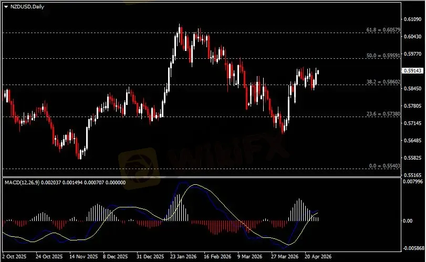Click the 16 Feb 2026 date label

coord(217,257)
